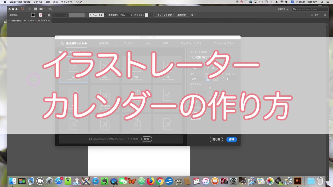This screenshot has width=333, height=187.
Task: Expand the opacity arrow beside 100%
Action: pyautogui.click(x=131, y=15)
